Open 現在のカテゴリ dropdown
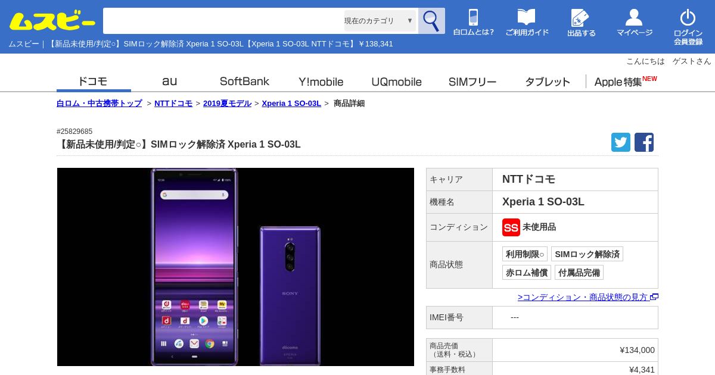This screenshot has width=715, height=375. pyautogui.click(x=380, y=21)
